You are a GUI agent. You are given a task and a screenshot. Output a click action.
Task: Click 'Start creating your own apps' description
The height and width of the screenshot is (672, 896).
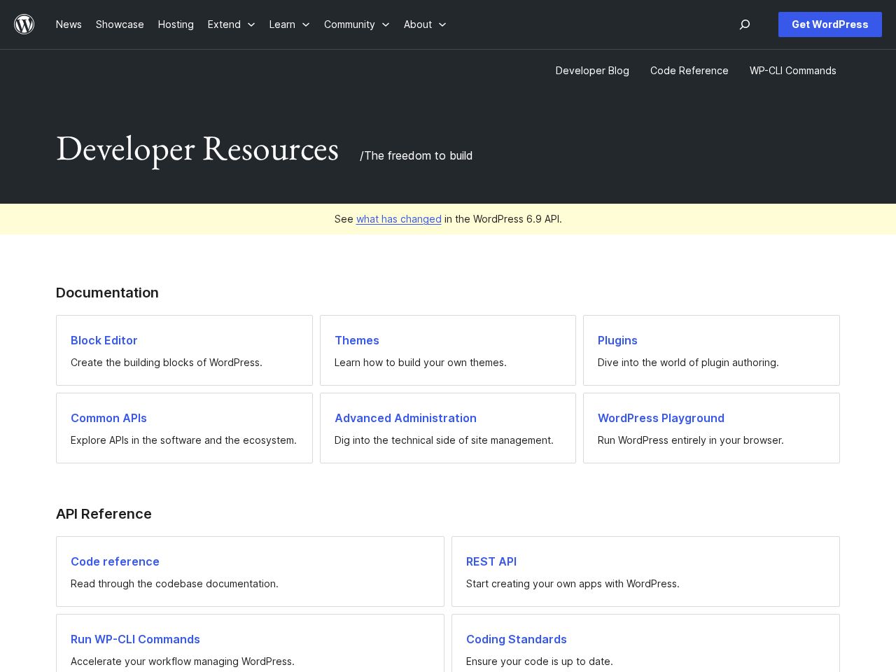click(x=573, y=584)
